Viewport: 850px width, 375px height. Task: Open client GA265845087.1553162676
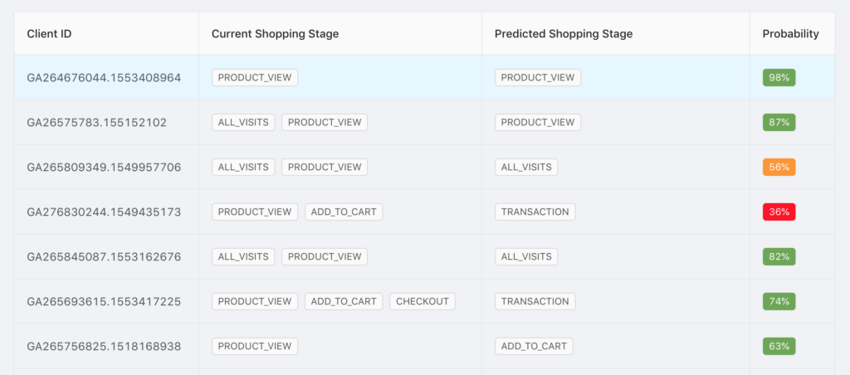click(x=104, y=256)
